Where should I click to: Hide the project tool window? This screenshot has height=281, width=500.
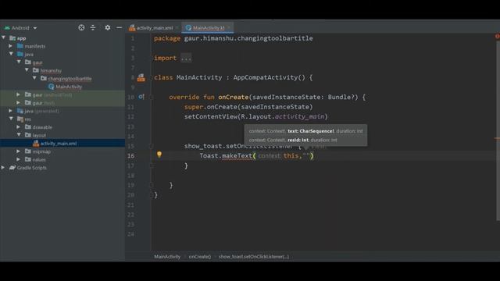pyautogui.click(x=119, y=28)
